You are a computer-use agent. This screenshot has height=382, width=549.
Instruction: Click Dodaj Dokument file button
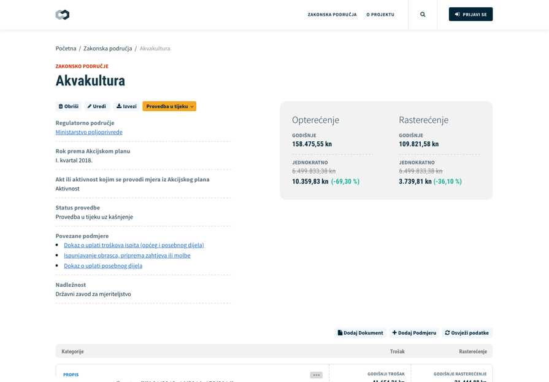[x=361, y=333]
